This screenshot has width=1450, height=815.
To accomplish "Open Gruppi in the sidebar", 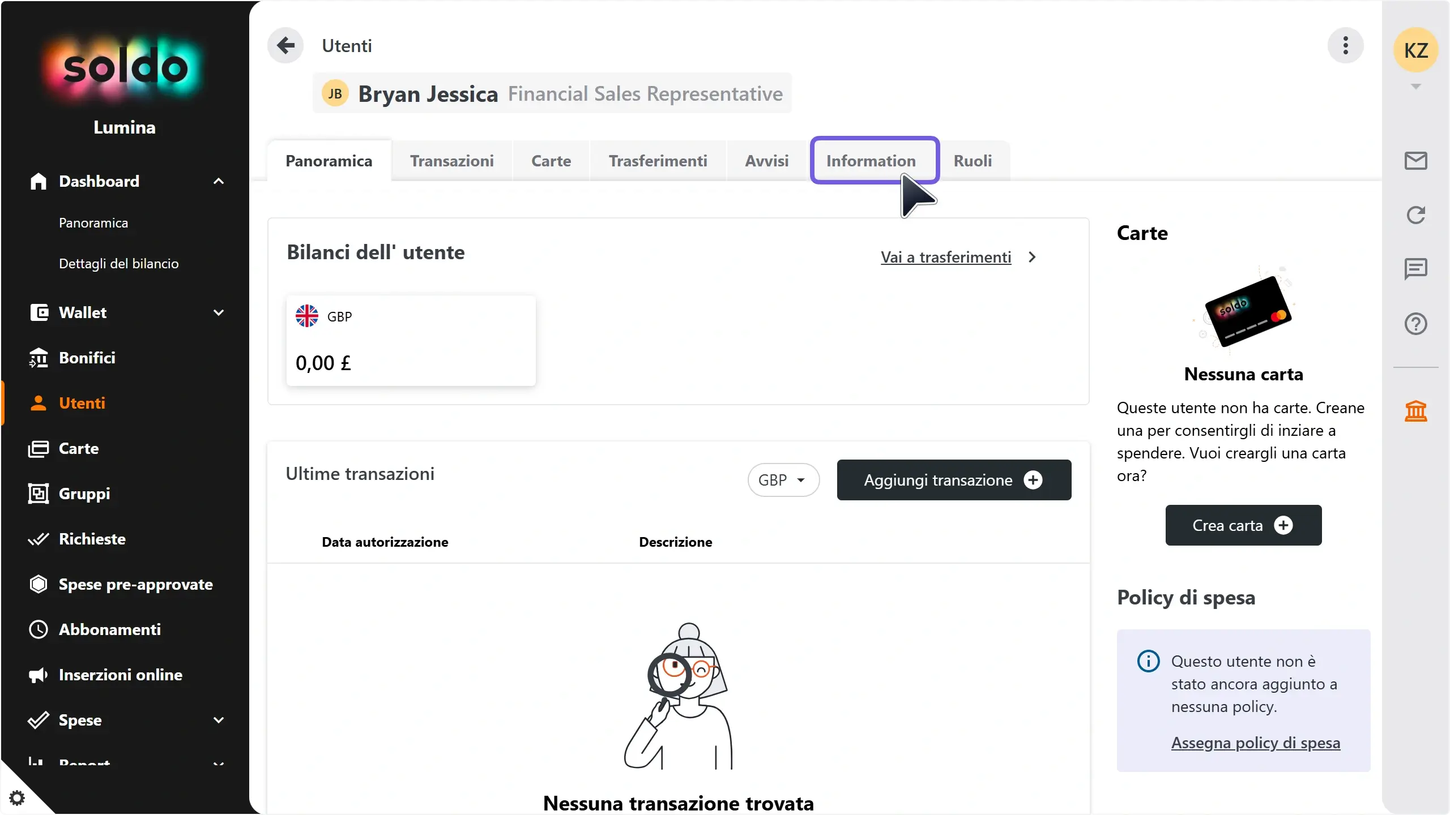I will [x=84, y=494].
